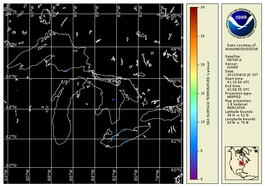The image size is (265, 187).
Task: Click the 30 label on color scale
Action: click(203, 7)
